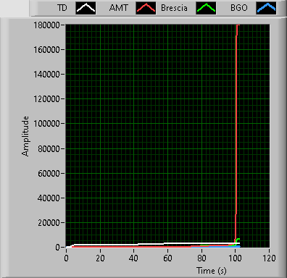Click the 20000 y-axis tick label
This screenshot has height=278, width=287.
pyautogui.click(x=49, y=223)
